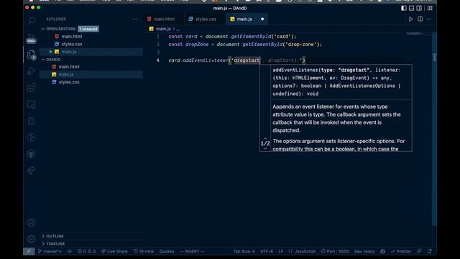Screen dimensions: 460x259
Task: Click Port : 5500 Live Server status
Action: pyautogui.click(x=335, y=251)
